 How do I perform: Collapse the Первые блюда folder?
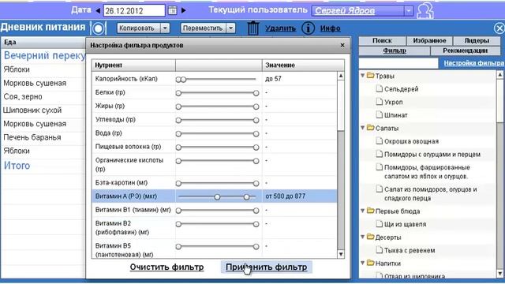pos(363,211)
